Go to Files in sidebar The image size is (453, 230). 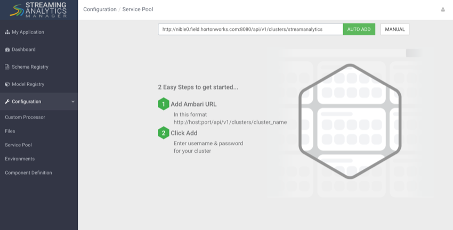pyautogui.click(x=10, y=131)
